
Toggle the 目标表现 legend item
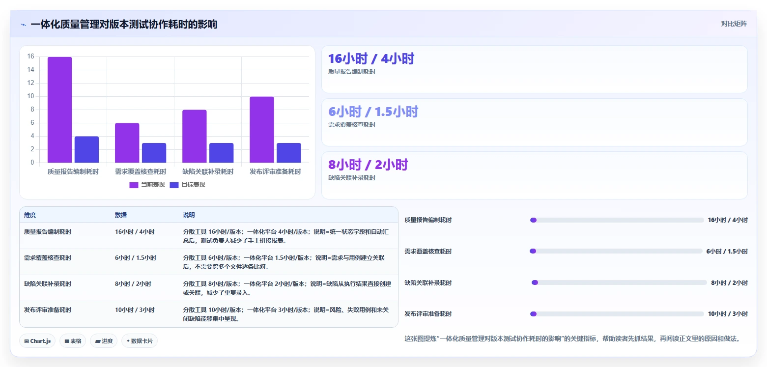tap(187, 185)
